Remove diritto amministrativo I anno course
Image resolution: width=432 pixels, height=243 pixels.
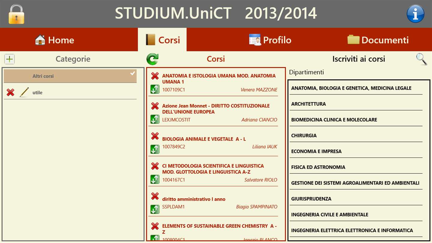pyautogui.click(x=155, y=196)
